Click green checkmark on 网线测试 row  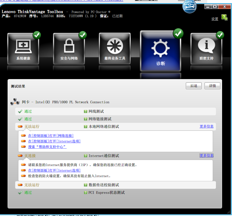tap(20, 111)
